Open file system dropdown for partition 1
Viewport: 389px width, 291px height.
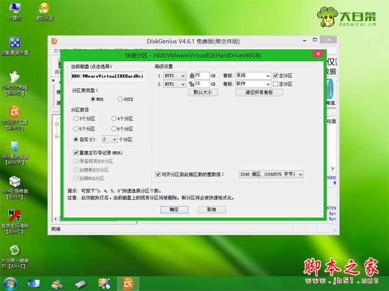pyautogui.click(x=174, y=76)
